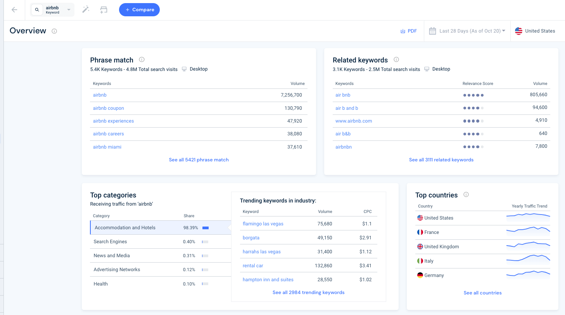Click the Compare button
565x315 pixels.
pyautogui.click(x=139, y=9)
